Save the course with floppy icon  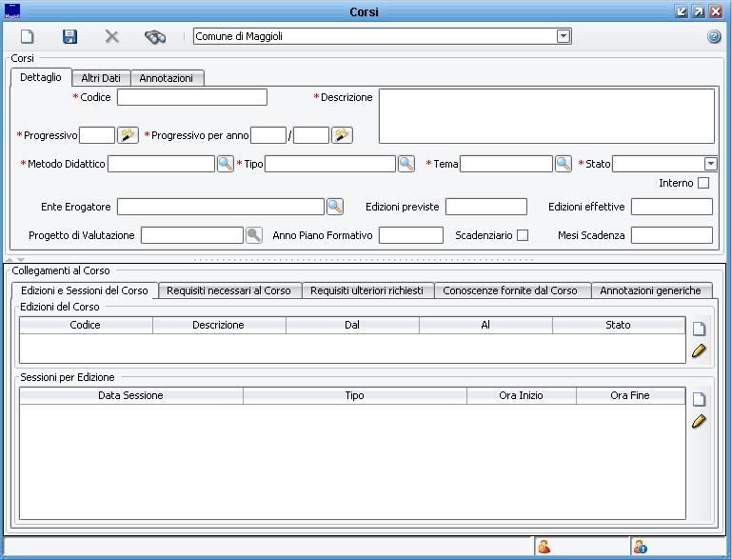pyautogui.click(x=69, y=36)
